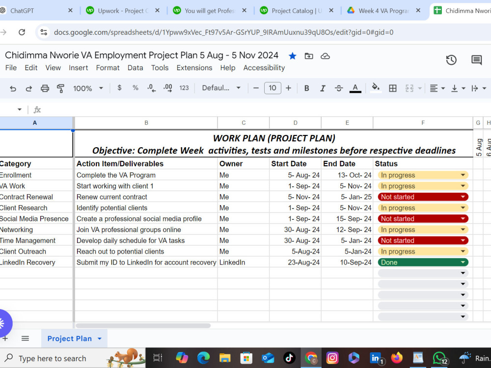
Task: Open the fill color bucket
Action: (376, 88)
